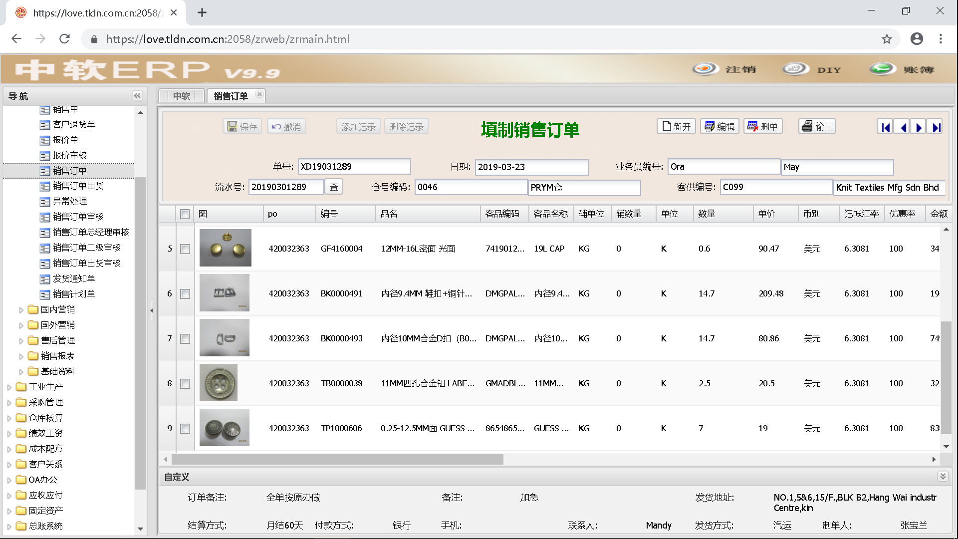Image resolution: width=958 pixels, height=539 pixels.
Task: Expand the 国外营销 folder
Action: 21,325
